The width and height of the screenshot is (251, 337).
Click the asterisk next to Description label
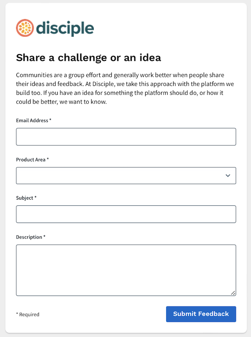click(44, 236)
